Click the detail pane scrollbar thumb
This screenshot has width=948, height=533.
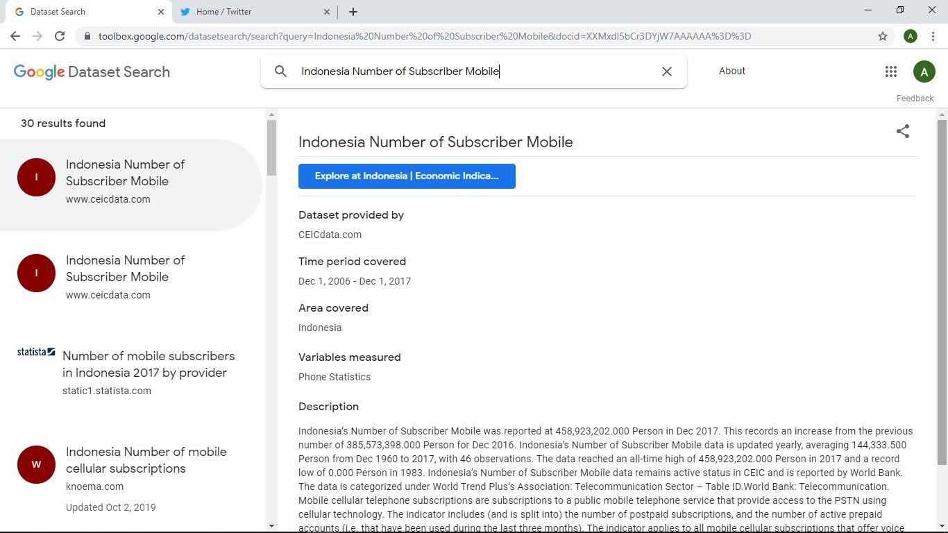click(x=942, y=292)
